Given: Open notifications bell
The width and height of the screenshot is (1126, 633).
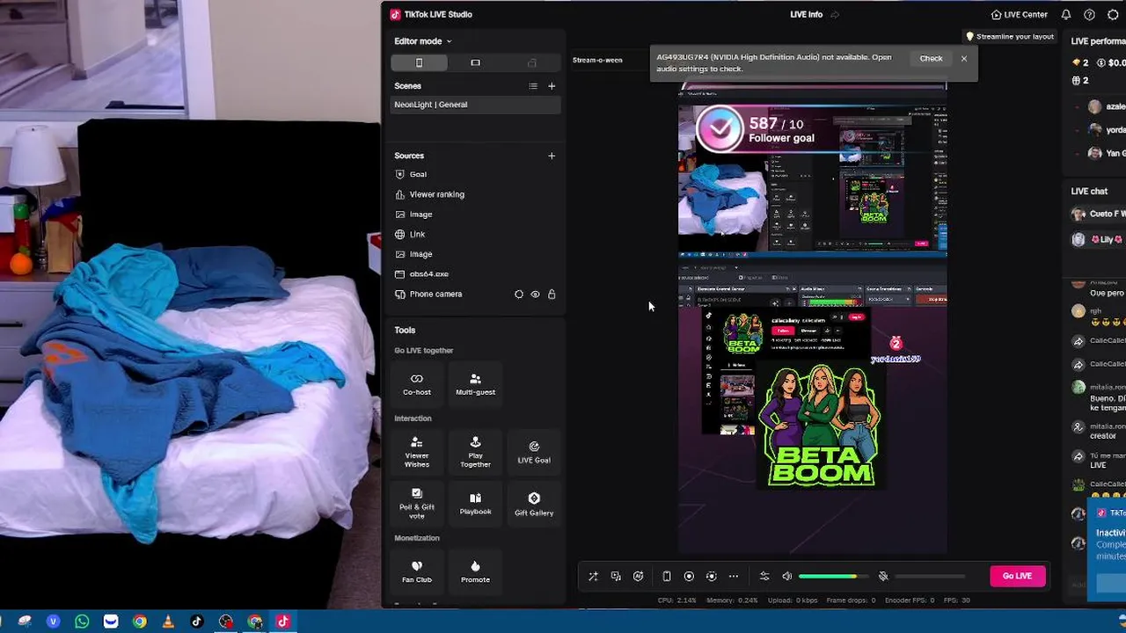Looking at the screenshot, I should coord(1066,15).
